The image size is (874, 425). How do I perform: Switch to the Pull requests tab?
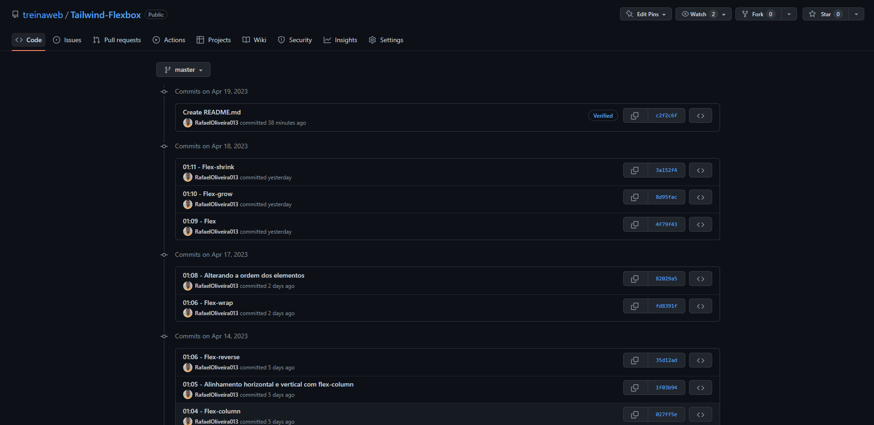point(117,40)
